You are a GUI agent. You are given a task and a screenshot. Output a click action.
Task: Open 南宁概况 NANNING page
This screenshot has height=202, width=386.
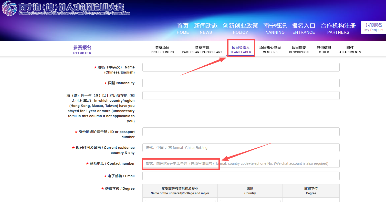point(275,29)
